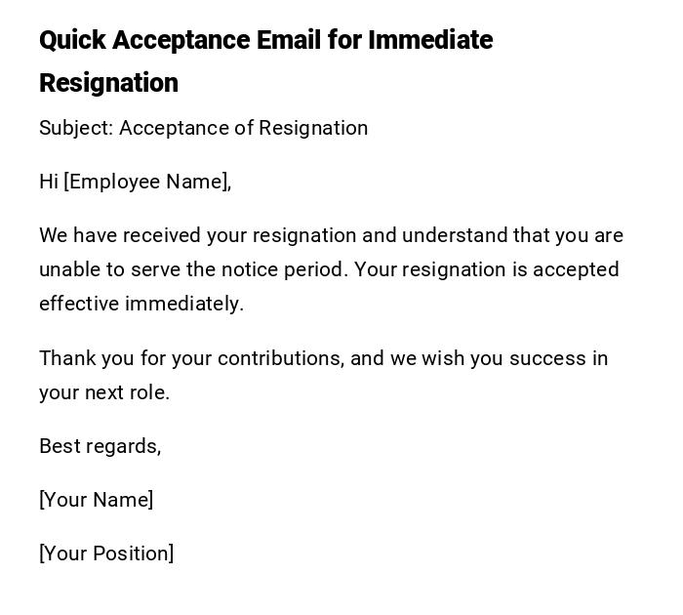Click the phrase "effective immediately"
683x615 pixels.
click(x=141, y=304)
